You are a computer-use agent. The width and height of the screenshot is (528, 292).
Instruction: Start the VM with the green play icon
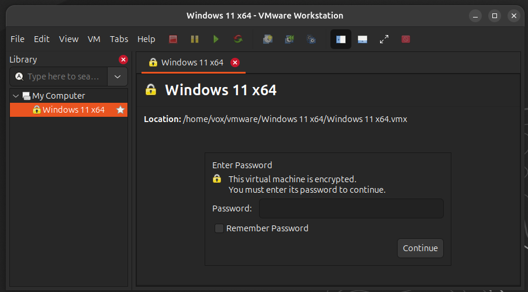click(x=216, y=39)
